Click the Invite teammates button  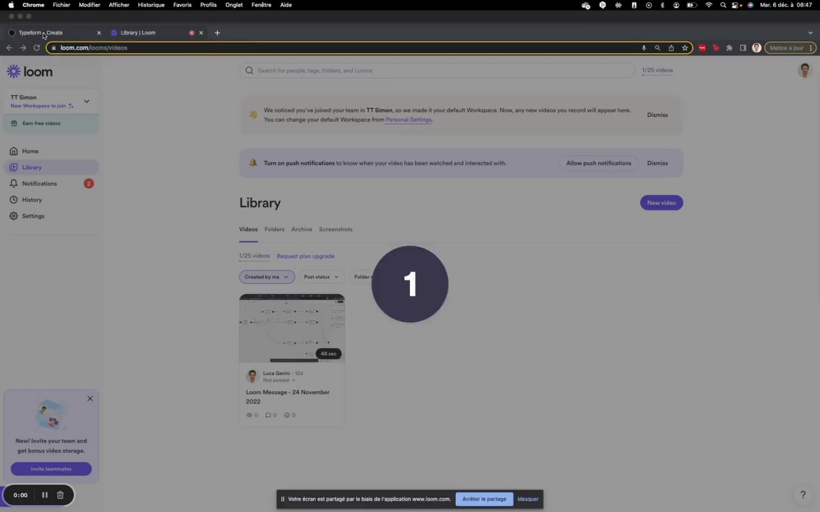coord(51,469)
